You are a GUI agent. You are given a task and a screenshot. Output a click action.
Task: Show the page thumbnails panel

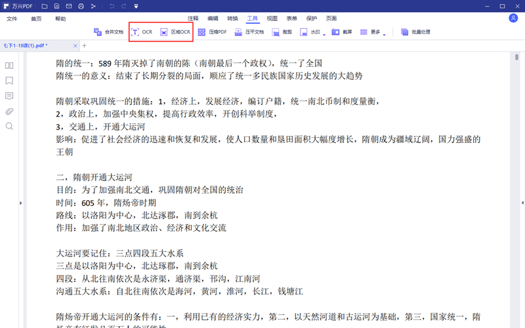pyautogui.click(x=9, y=66)
